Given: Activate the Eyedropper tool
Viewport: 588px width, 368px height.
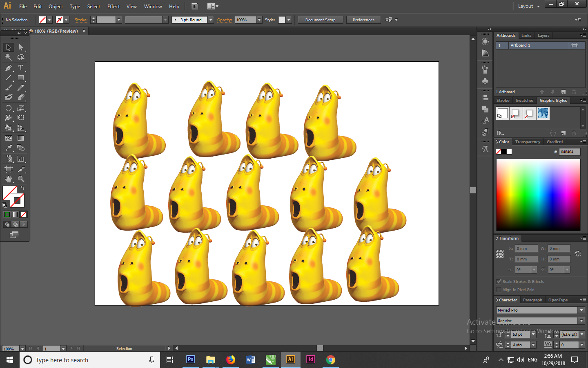Looking at the screenshot, I should pos(9,148).
